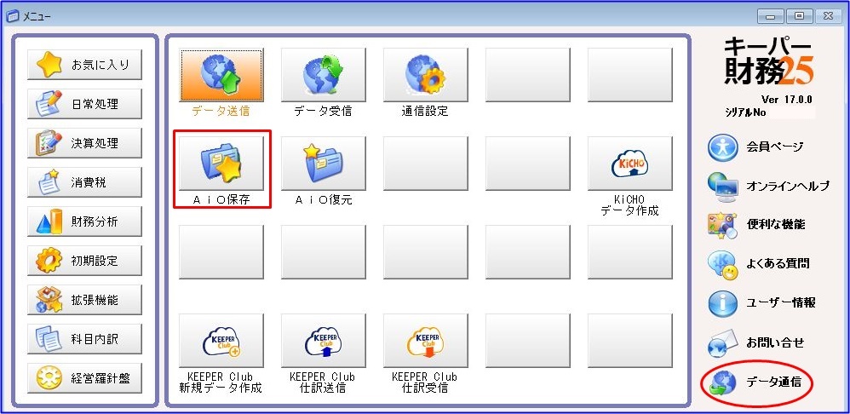Maximize the メニュー window
This screenshot has height=414, width=850.
point(799,16)
